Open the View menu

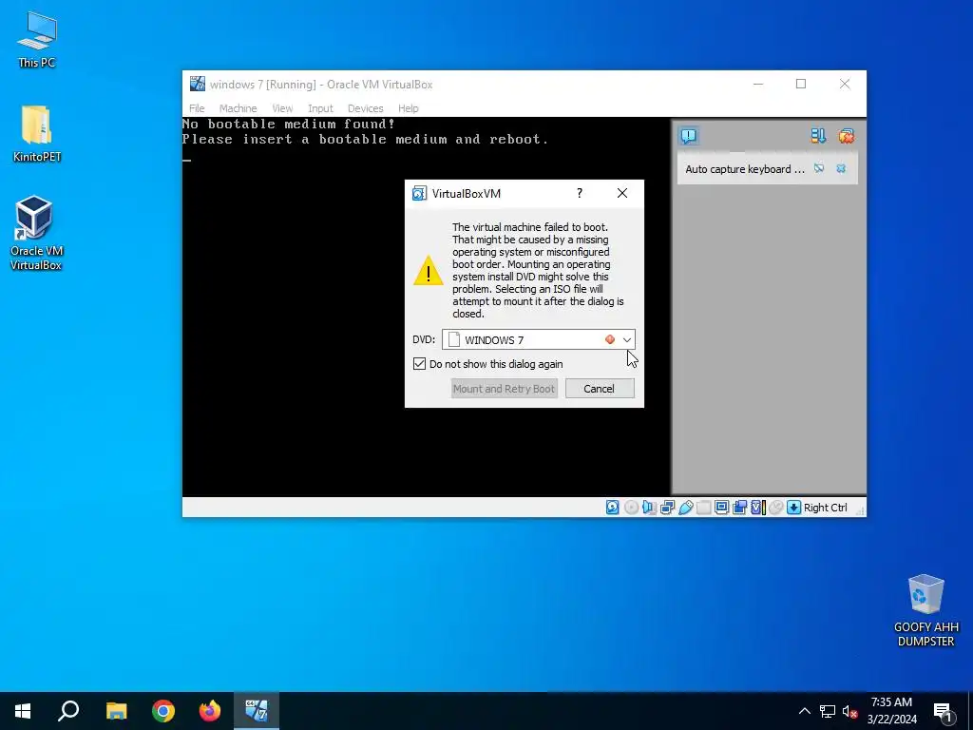pyautogui.click(x=282, y=108)
